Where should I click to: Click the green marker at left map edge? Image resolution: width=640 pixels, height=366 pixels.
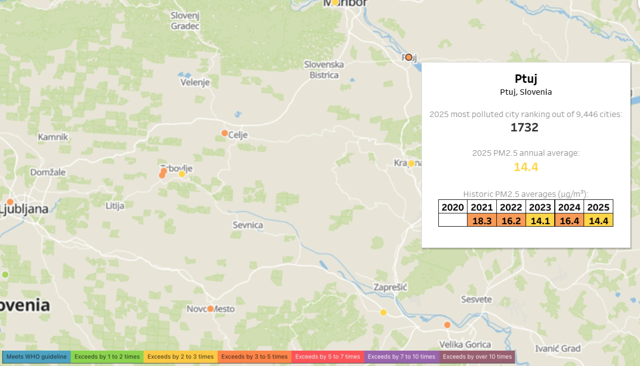(x=5, y=274)
